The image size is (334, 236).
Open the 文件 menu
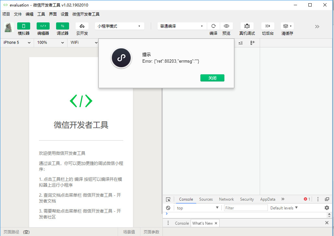click(18, 14)
